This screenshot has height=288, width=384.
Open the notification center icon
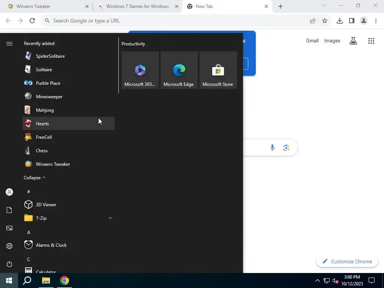click(x=372, y=280)
